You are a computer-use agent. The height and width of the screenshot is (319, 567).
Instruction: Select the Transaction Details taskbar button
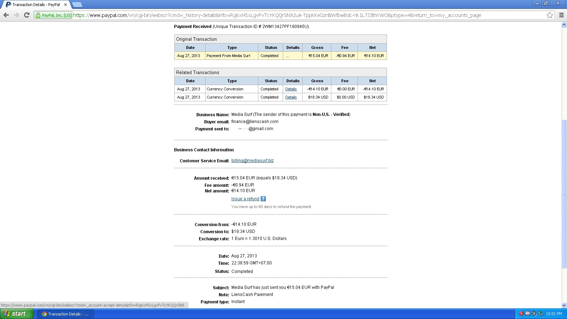(66, 314)
